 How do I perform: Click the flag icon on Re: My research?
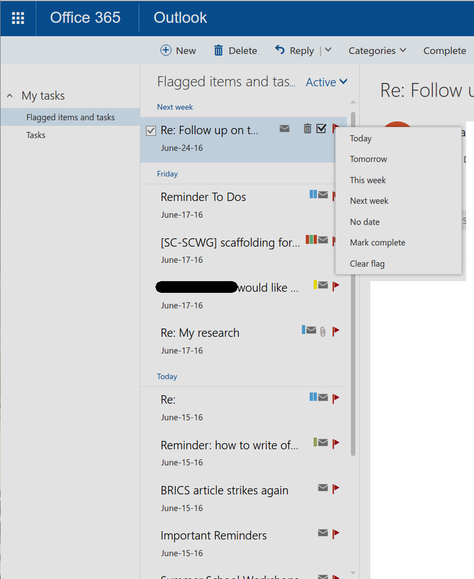pos(336,331)
